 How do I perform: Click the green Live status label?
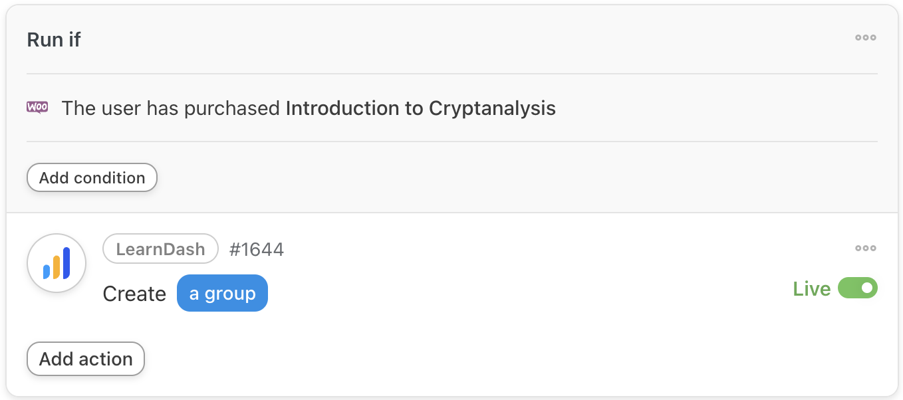pos(811,289)
